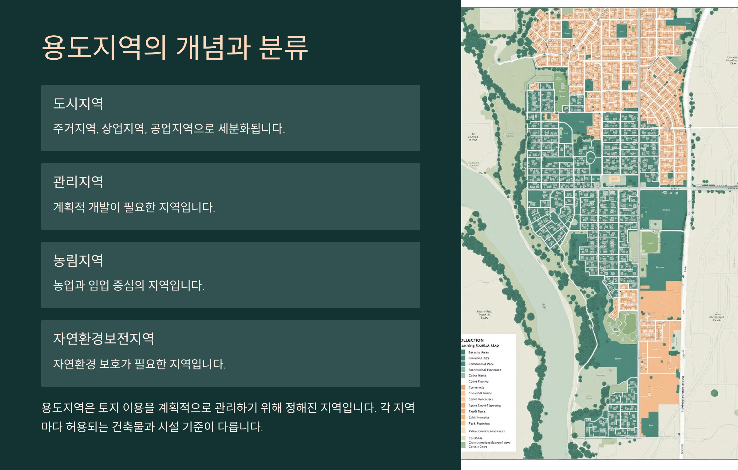Click the Park Macnice legend swatch
The height and width of the screenshot is (470, 738).
(463, 424)
